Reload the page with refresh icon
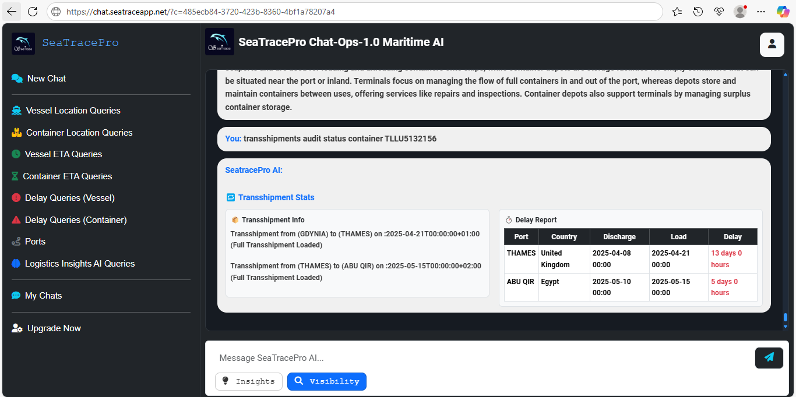 33,12
